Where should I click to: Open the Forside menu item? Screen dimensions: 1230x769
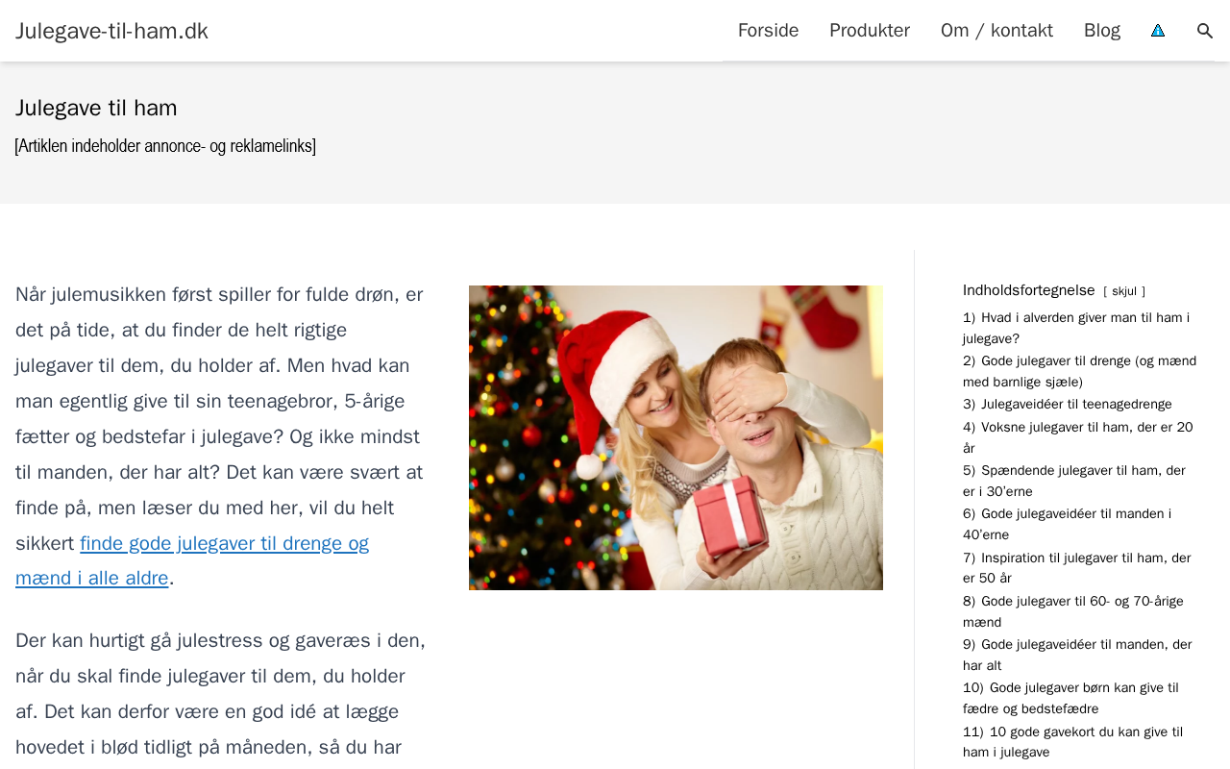pos(768,31)
